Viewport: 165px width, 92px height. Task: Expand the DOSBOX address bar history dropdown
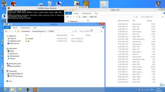[x=73, y=31]
